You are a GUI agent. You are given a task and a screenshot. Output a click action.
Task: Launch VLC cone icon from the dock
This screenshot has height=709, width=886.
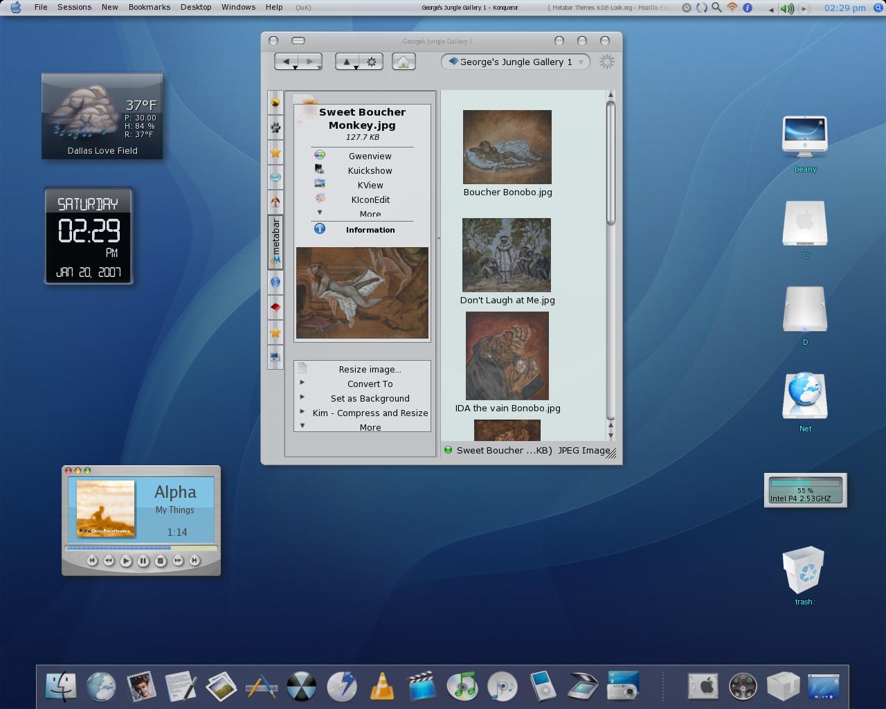382,686
